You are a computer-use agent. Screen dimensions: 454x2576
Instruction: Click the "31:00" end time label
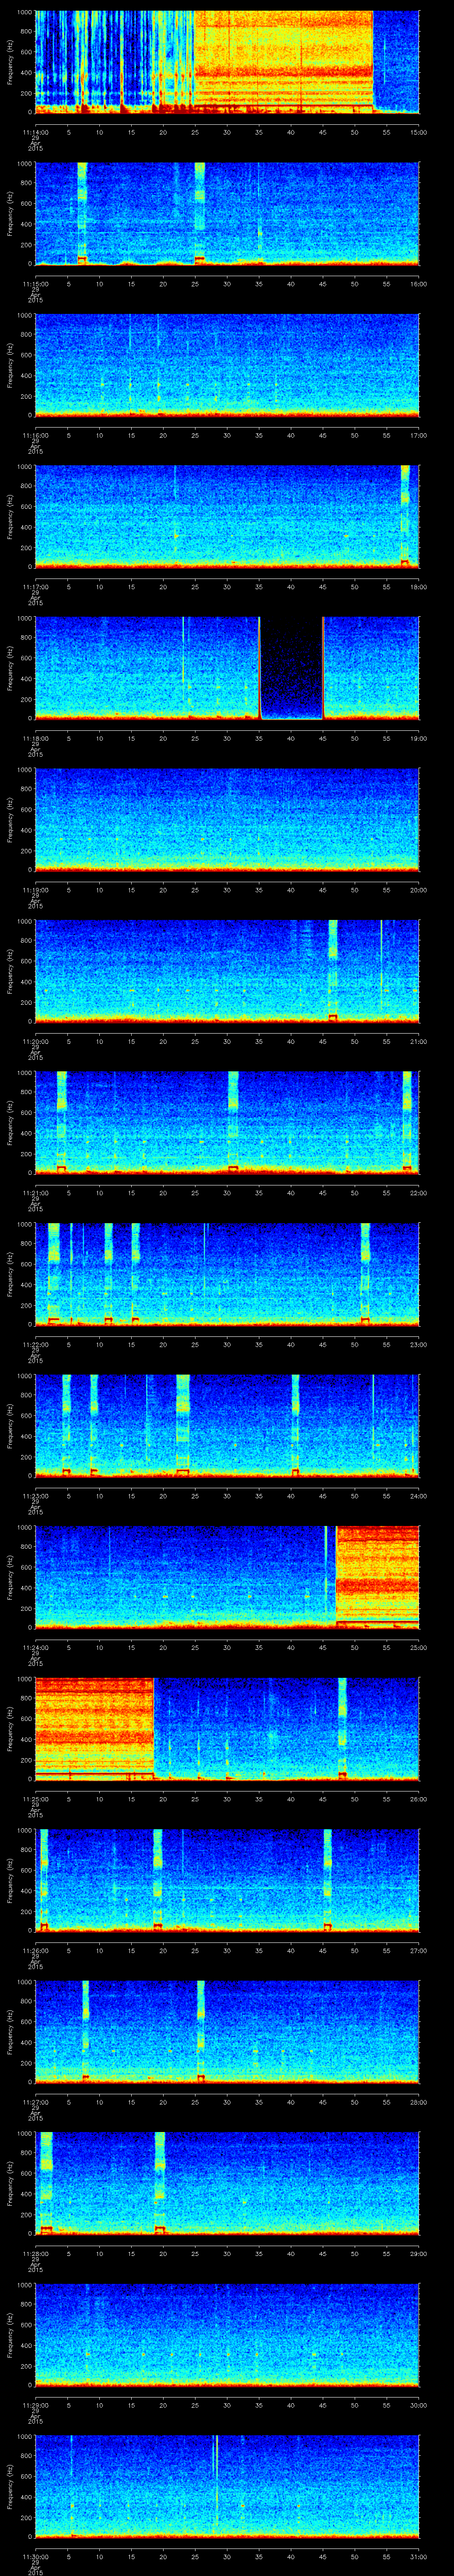point(418,2556)
